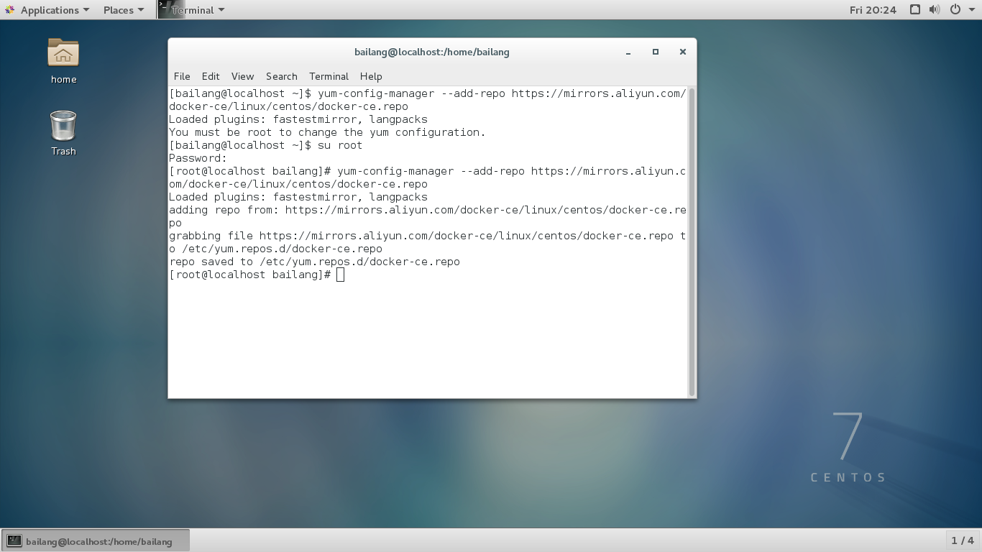Image resolution: width=982 pixels, height=552 pixels.
Task: Open the File menu in terminal
Action: (x=182, y=76)
